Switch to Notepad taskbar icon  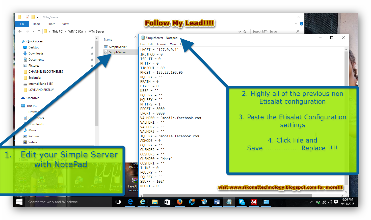[x=229, y=202]
